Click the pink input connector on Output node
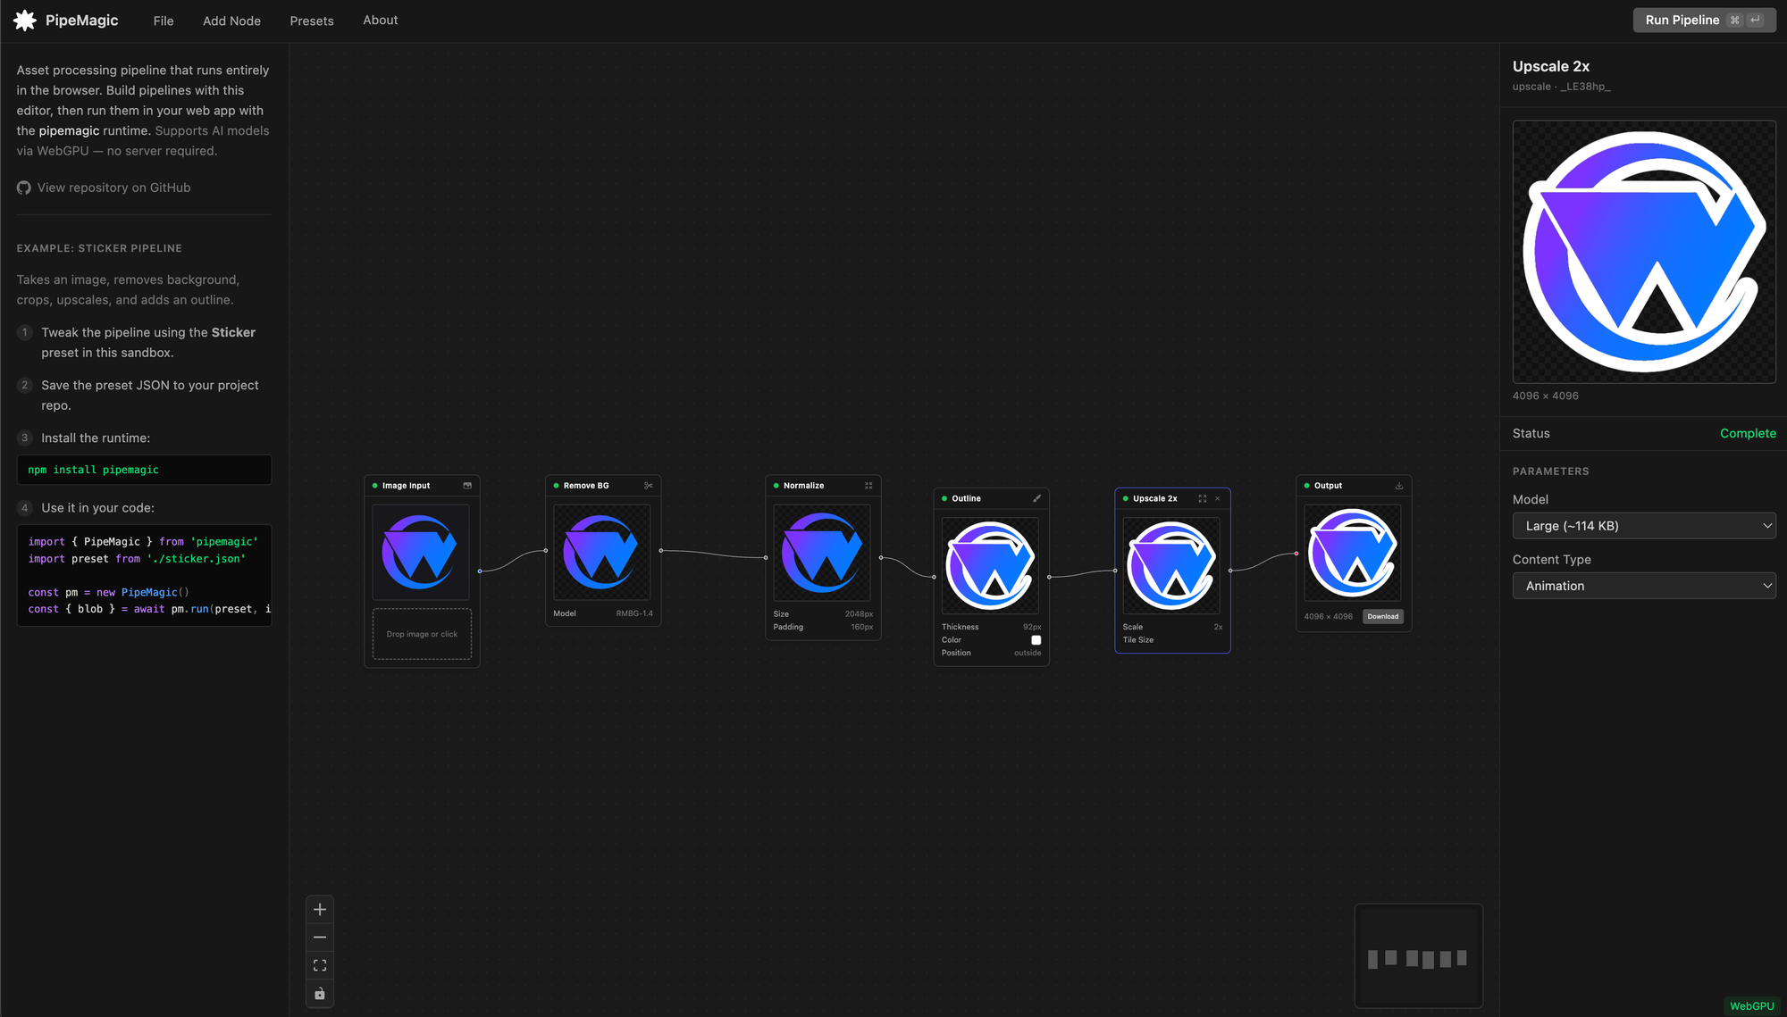Screen dimensions: 1787x1017 (x=1296, y=554)
